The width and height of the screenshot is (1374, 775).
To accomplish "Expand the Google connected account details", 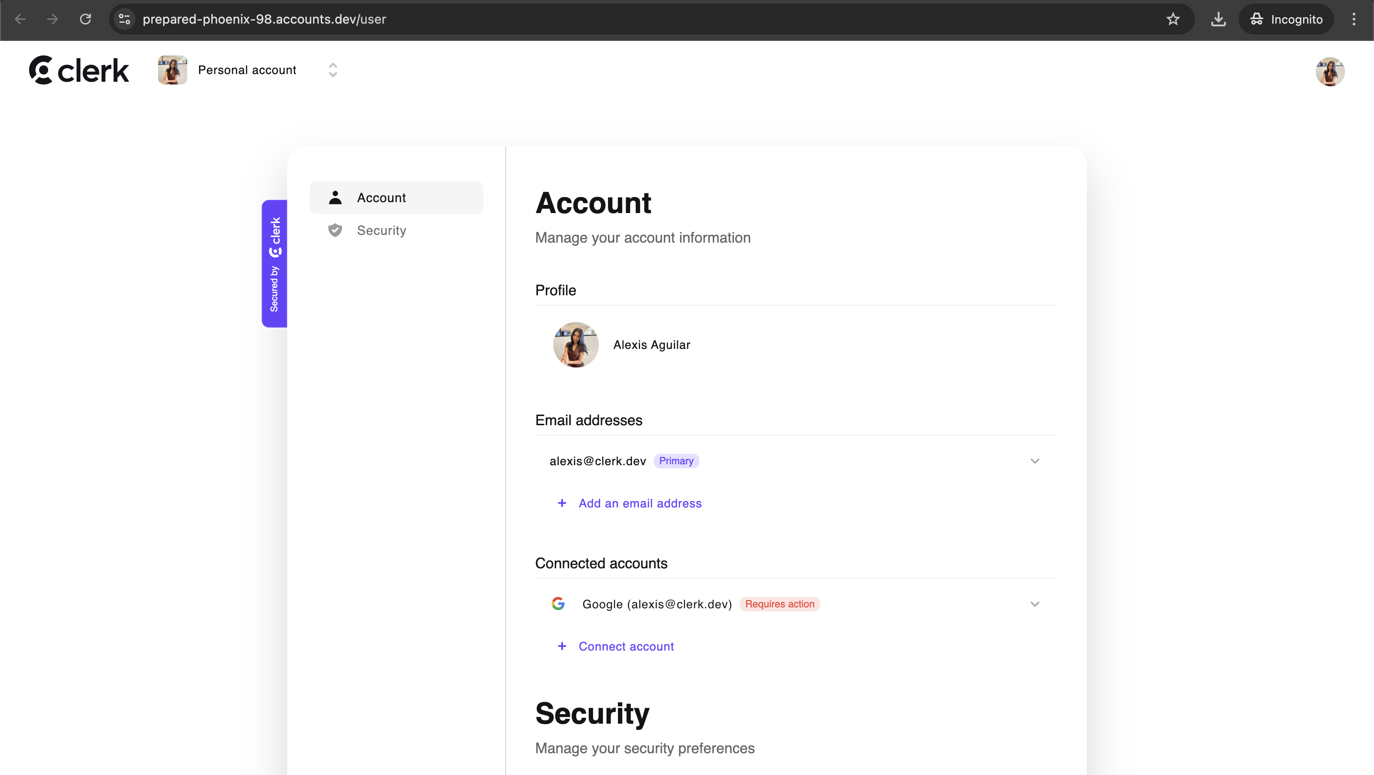I will click(x=1035, y=604).
